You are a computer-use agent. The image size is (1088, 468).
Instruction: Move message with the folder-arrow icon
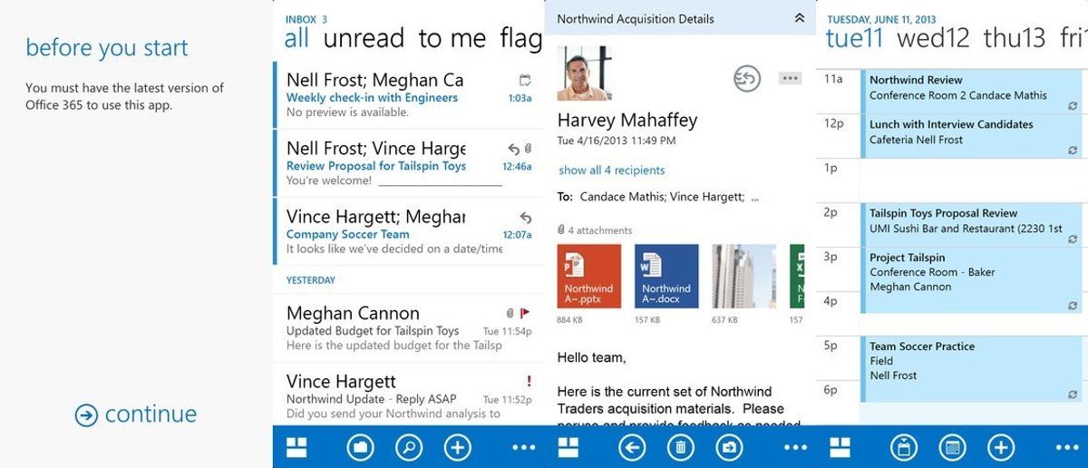click(x=730, y=447)
